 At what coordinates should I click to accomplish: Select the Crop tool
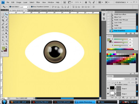pos(3,20)
